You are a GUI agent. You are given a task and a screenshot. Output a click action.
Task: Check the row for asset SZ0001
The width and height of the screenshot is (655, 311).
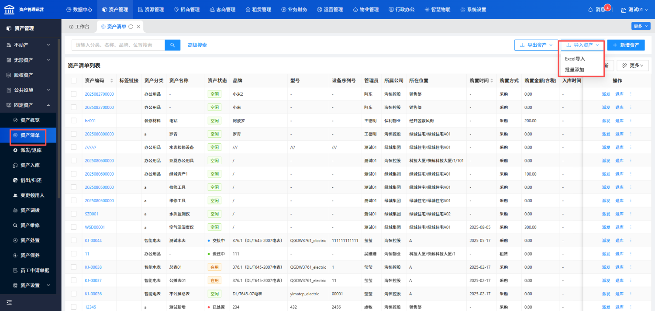pos(74,214)
